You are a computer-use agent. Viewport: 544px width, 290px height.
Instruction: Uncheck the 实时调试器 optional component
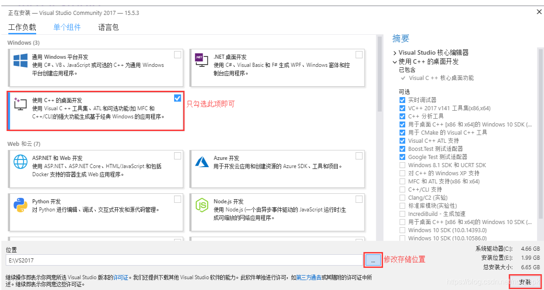pos(402,100)
